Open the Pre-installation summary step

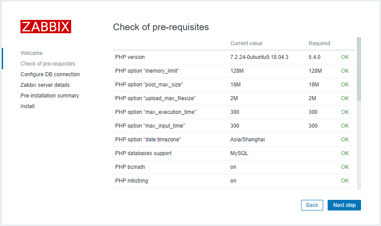[x=50, y=96]
